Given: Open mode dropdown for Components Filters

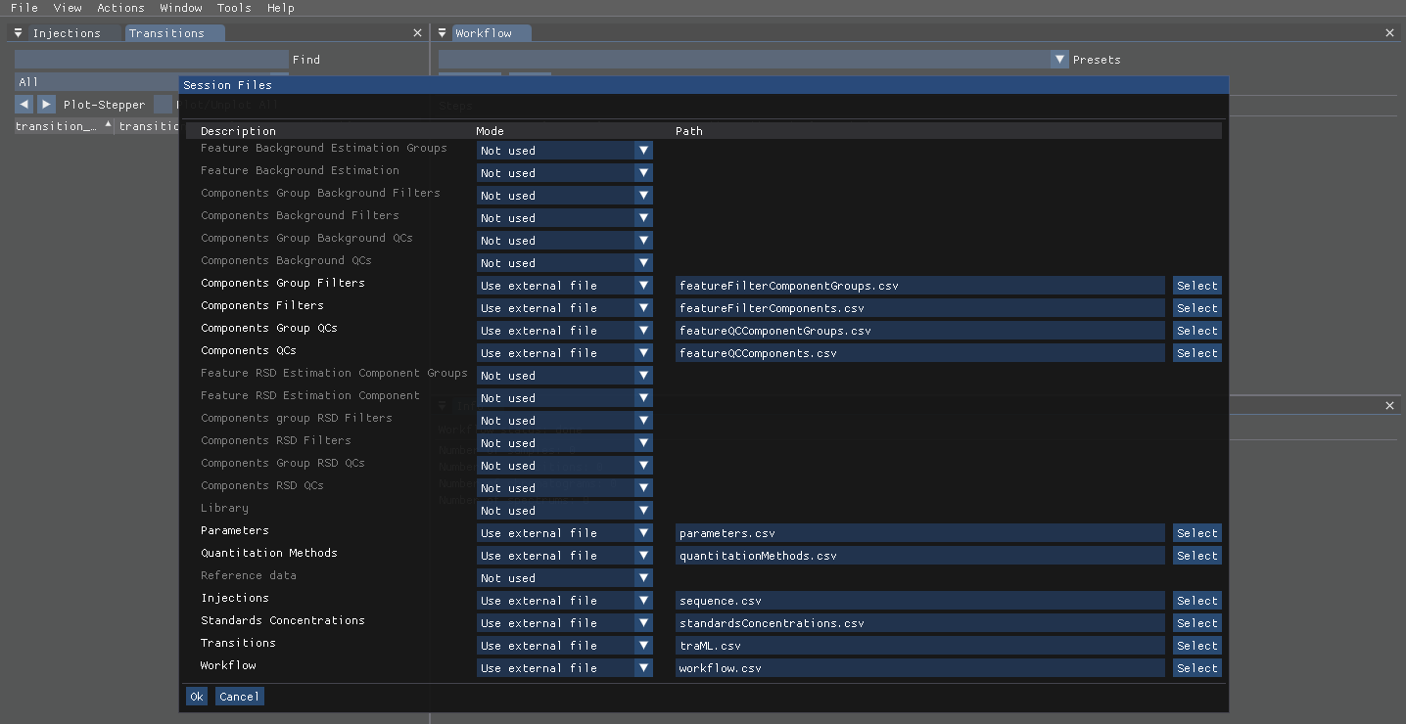Looking at the screenshot, I should 564,308.
